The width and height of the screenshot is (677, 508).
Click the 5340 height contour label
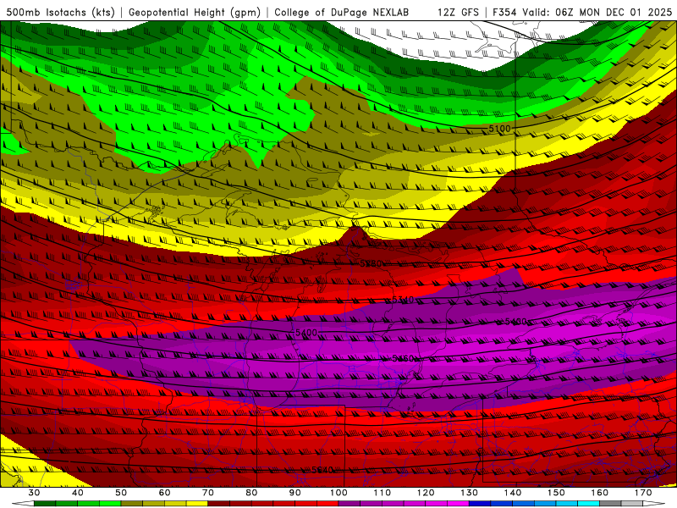pyautogui.click(x=403, y=300)
